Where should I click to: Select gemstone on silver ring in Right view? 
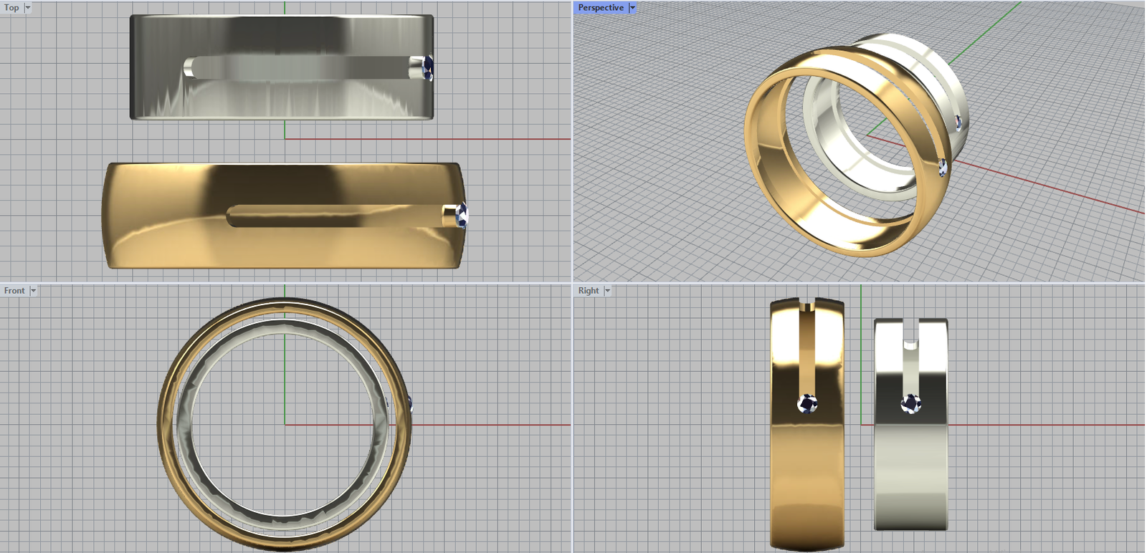[911, 404]
